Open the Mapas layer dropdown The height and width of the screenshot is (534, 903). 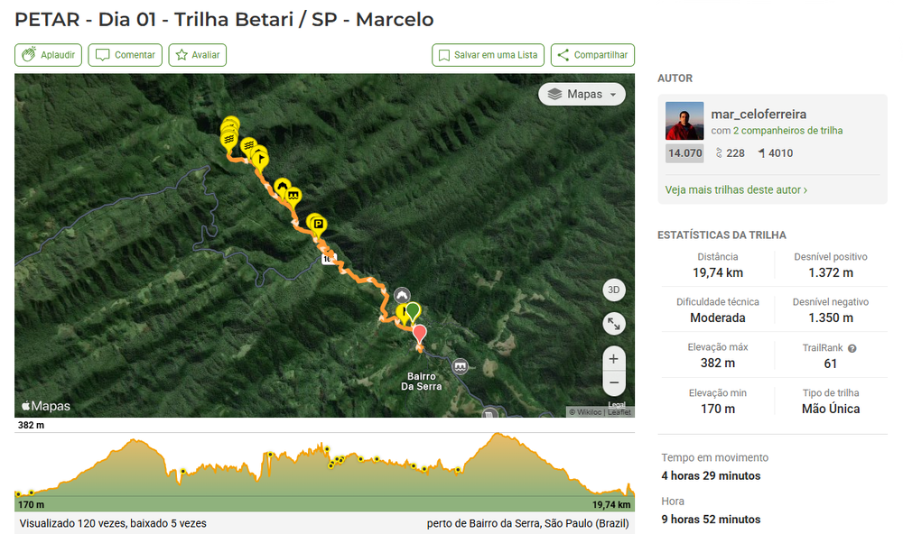(x=582, y=94)
